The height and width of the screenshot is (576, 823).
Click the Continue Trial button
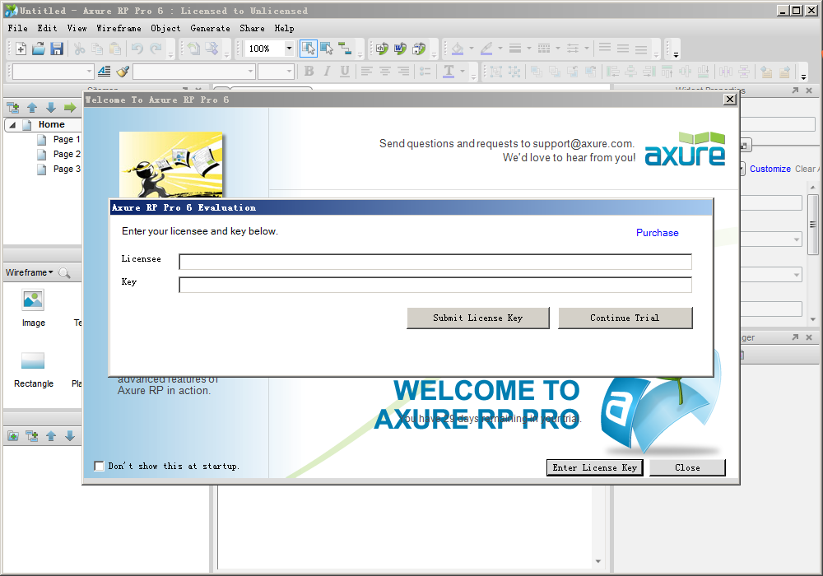point(625,318)
